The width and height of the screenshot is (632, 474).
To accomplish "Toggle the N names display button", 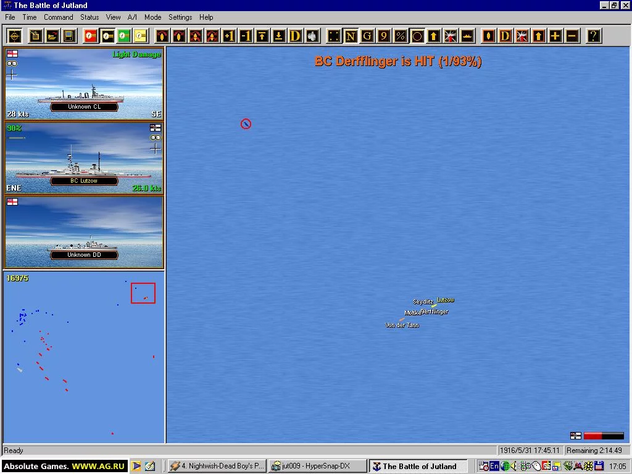I will pos(351,36).
